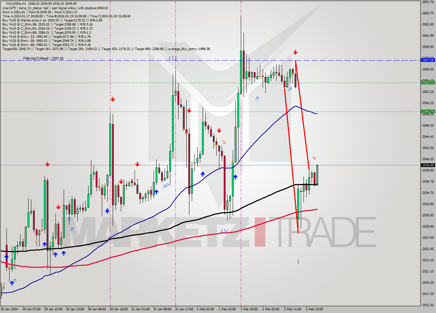The height and width of the screenshot is (313, 436).
Task: Click the 2028.90 price axis label
Action: (x=428, y=226)
